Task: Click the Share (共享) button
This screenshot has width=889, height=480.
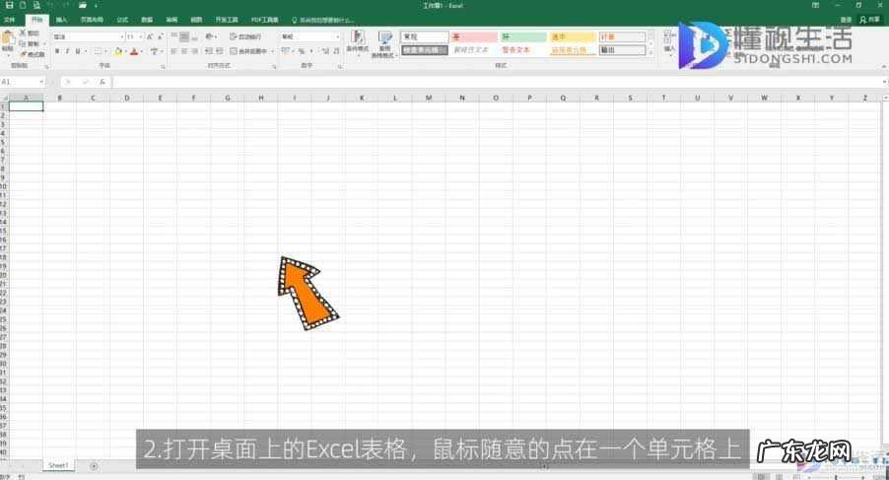Action: 870,20
